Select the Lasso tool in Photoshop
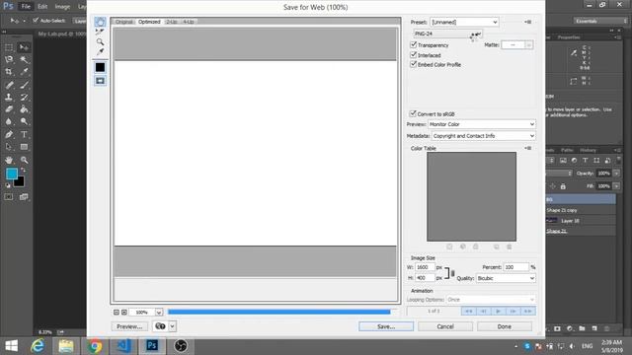 coord(9,59)
